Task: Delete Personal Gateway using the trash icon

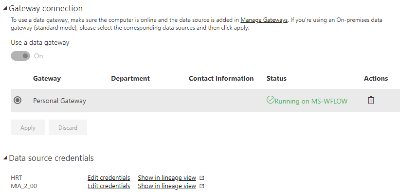Action: coord(371,100)
